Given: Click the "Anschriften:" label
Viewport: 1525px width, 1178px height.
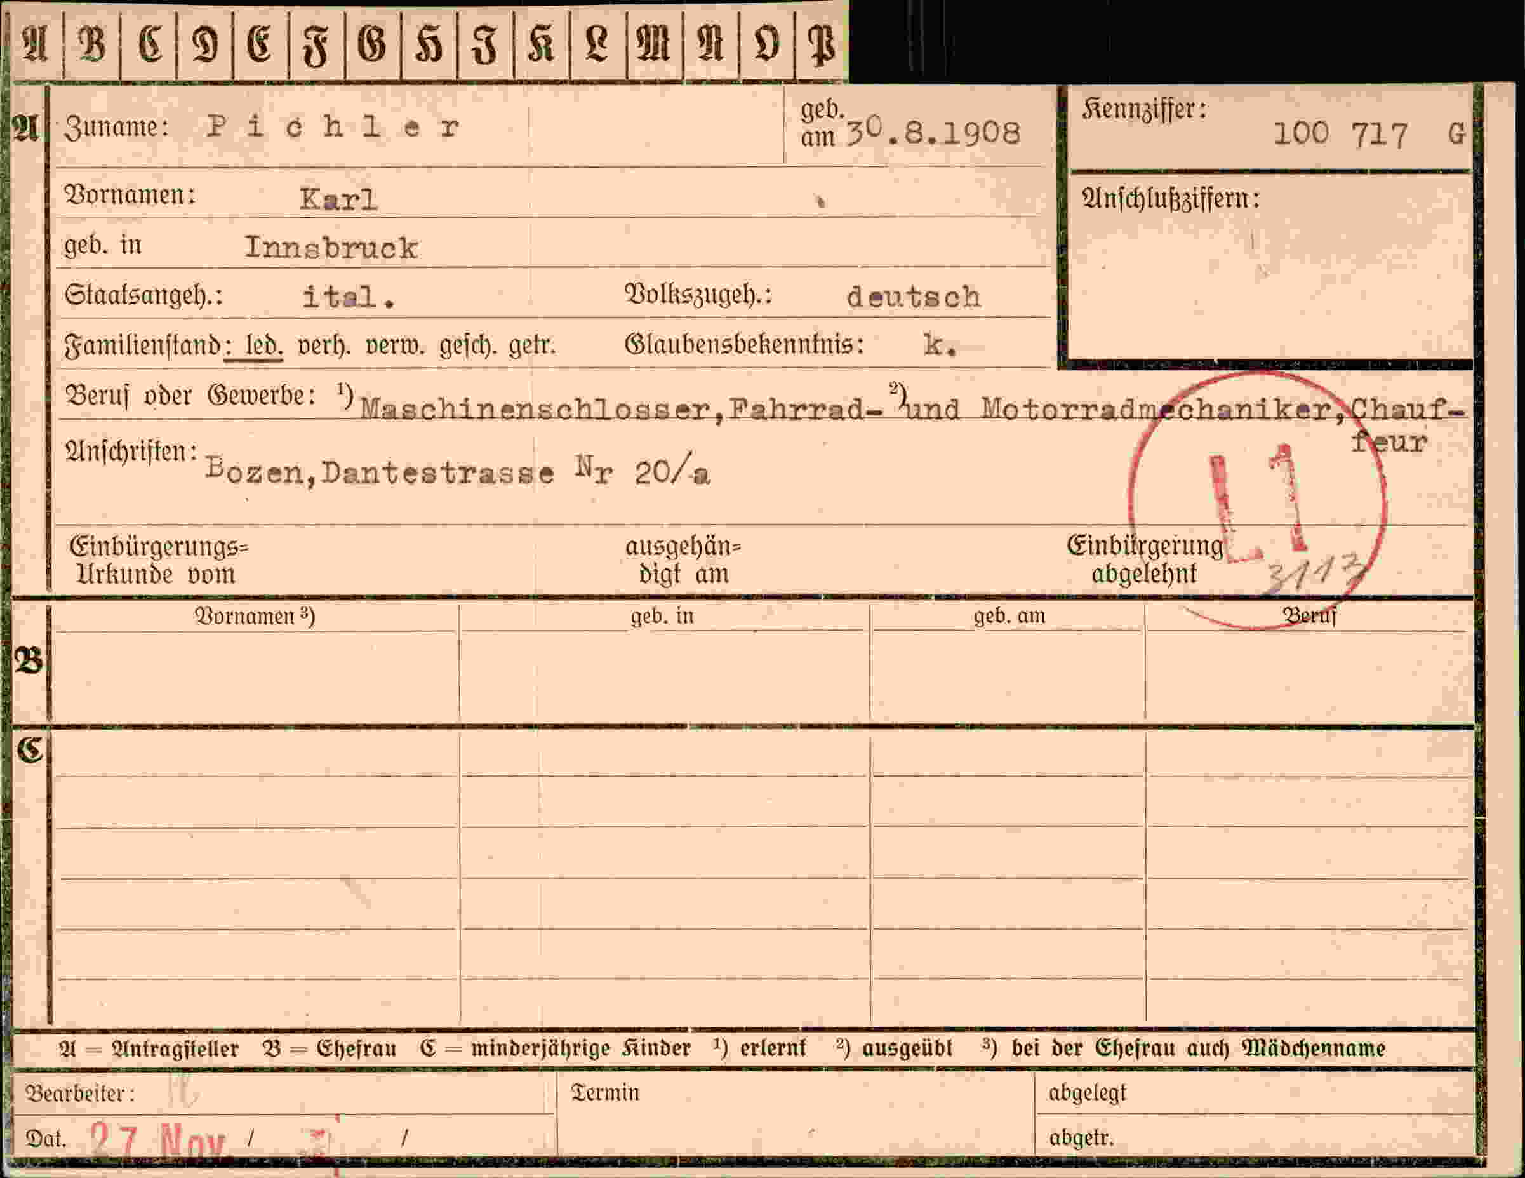Looking at the screenshot, I should point(131,452).
